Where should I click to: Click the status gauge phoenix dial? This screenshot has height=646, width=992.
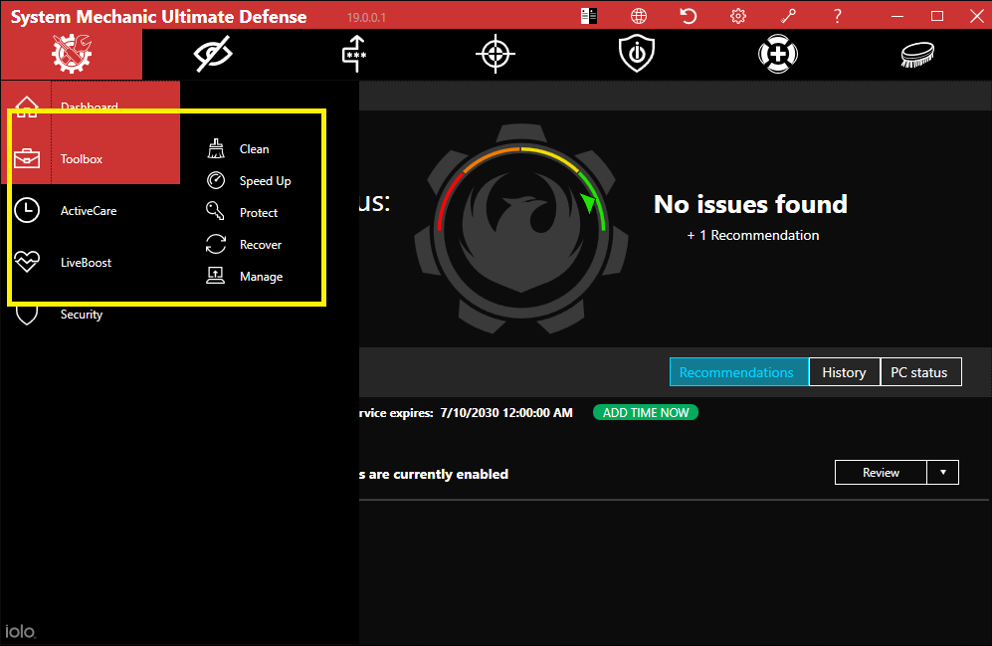click(x=521, y=228)
